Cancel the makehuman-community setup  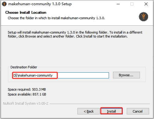(138, 111)
